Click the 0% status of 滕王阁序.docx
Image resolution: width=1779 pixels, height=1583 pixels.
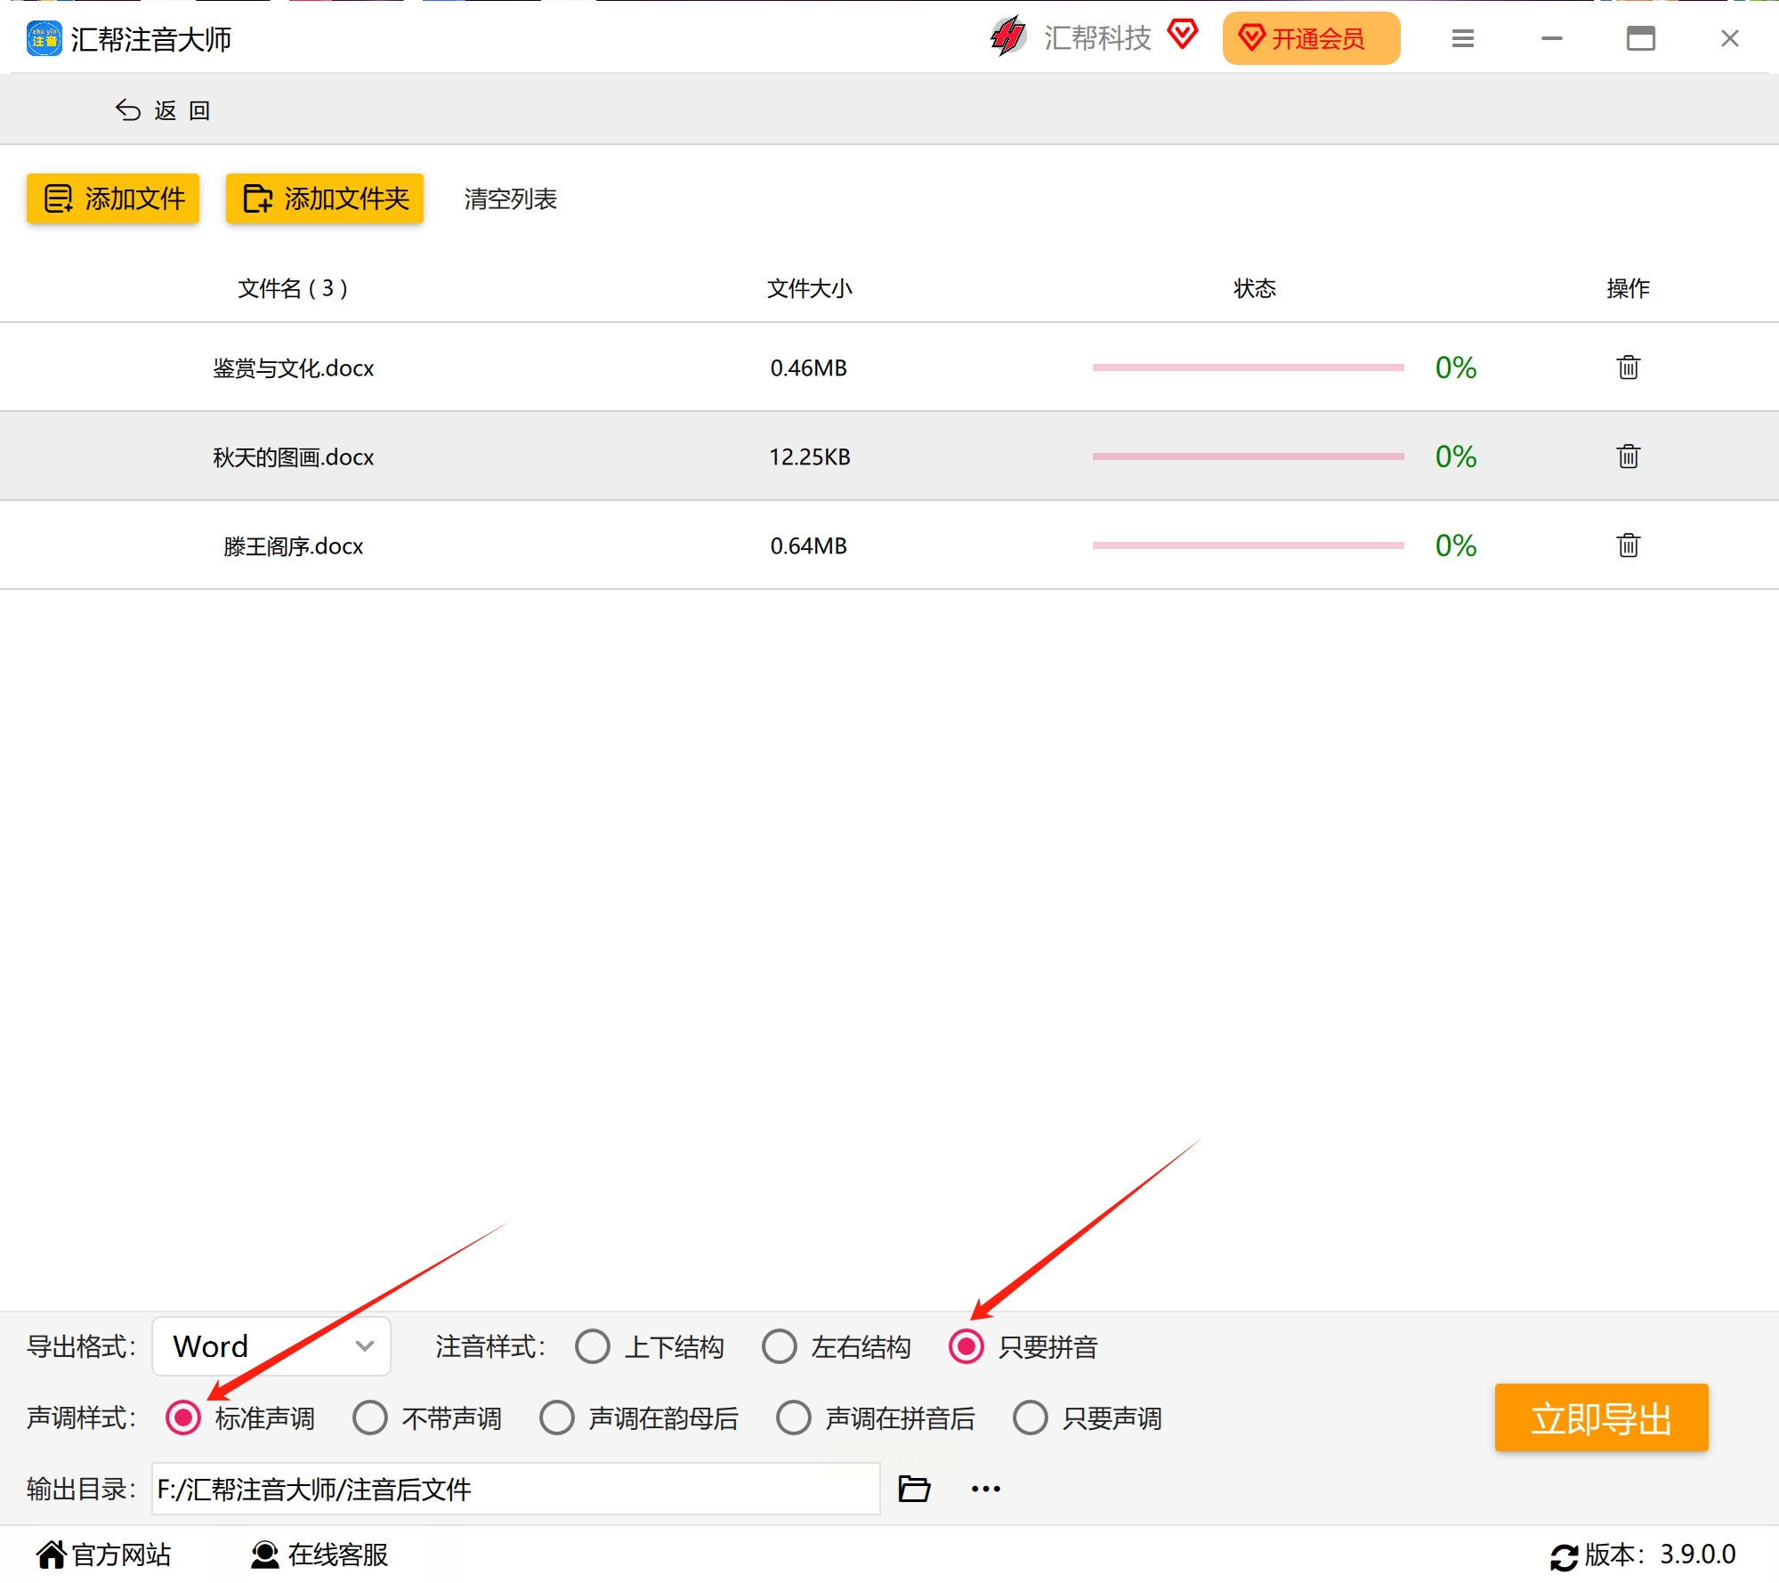[x=1456, y=545]
